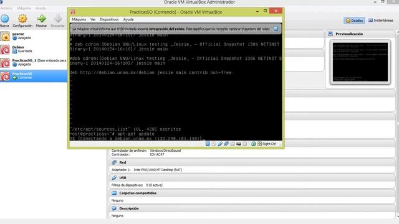This screenshot has width=399, height=224.
Task: Click the USB section icon in details pane
Action: 114,177
